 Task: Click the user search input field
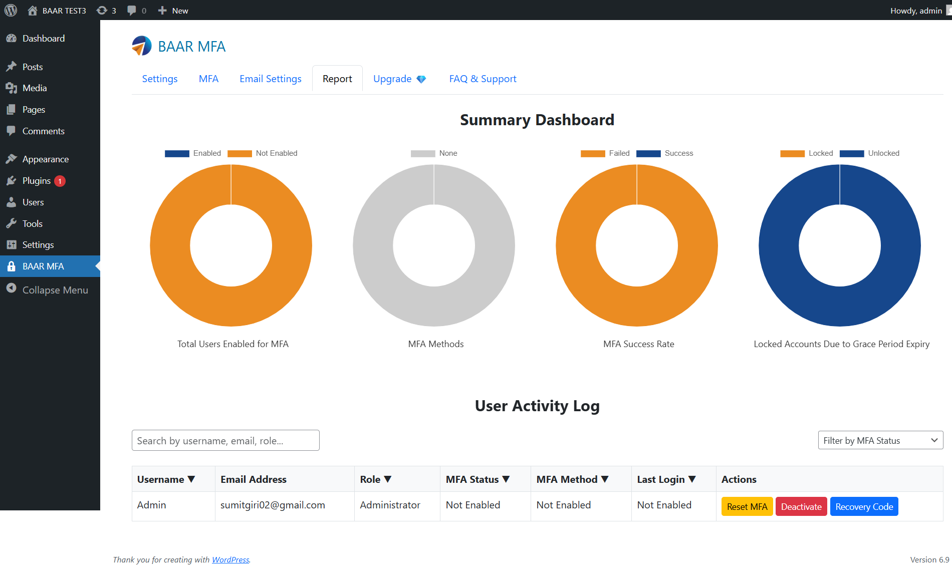pyautogui.click(x=225, y=440)
